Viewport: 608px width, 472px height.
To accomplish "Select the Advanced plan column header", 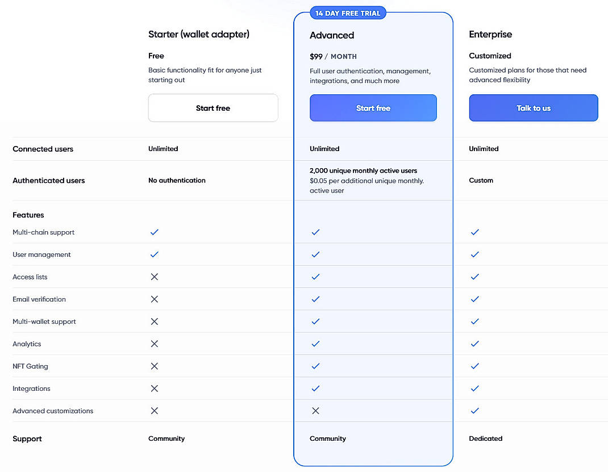I will tap(332, 35).
